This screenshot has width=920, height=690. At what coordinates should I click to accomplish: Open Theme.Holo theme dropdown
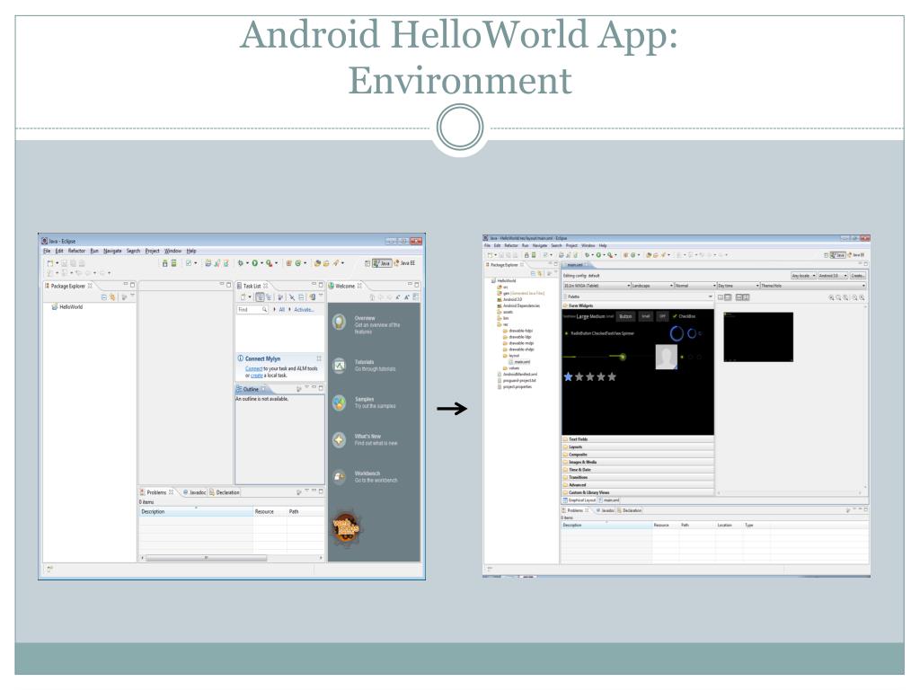click(x=813, y=286)
